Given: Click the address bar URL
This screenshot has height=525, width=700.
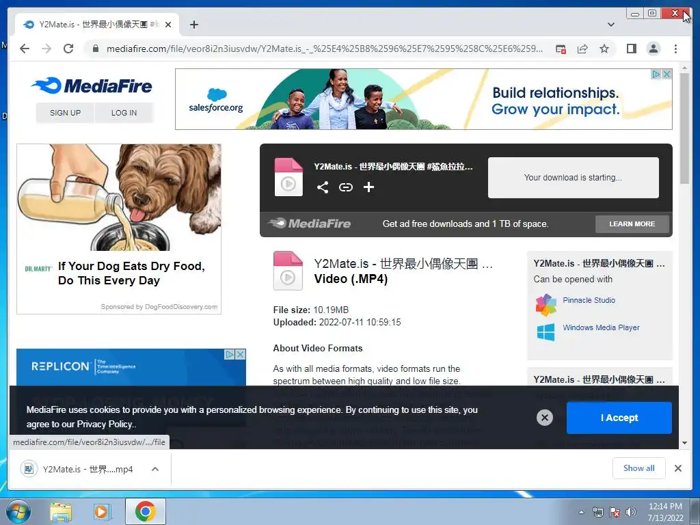Looking at the screenshot, I should pyautogui.click(x=325, y=49).
